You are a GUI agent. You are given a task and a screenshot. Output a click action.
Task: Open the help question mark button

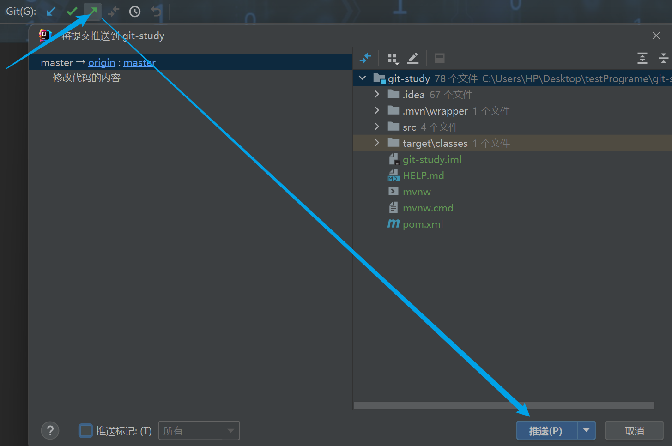pos(50,431)
